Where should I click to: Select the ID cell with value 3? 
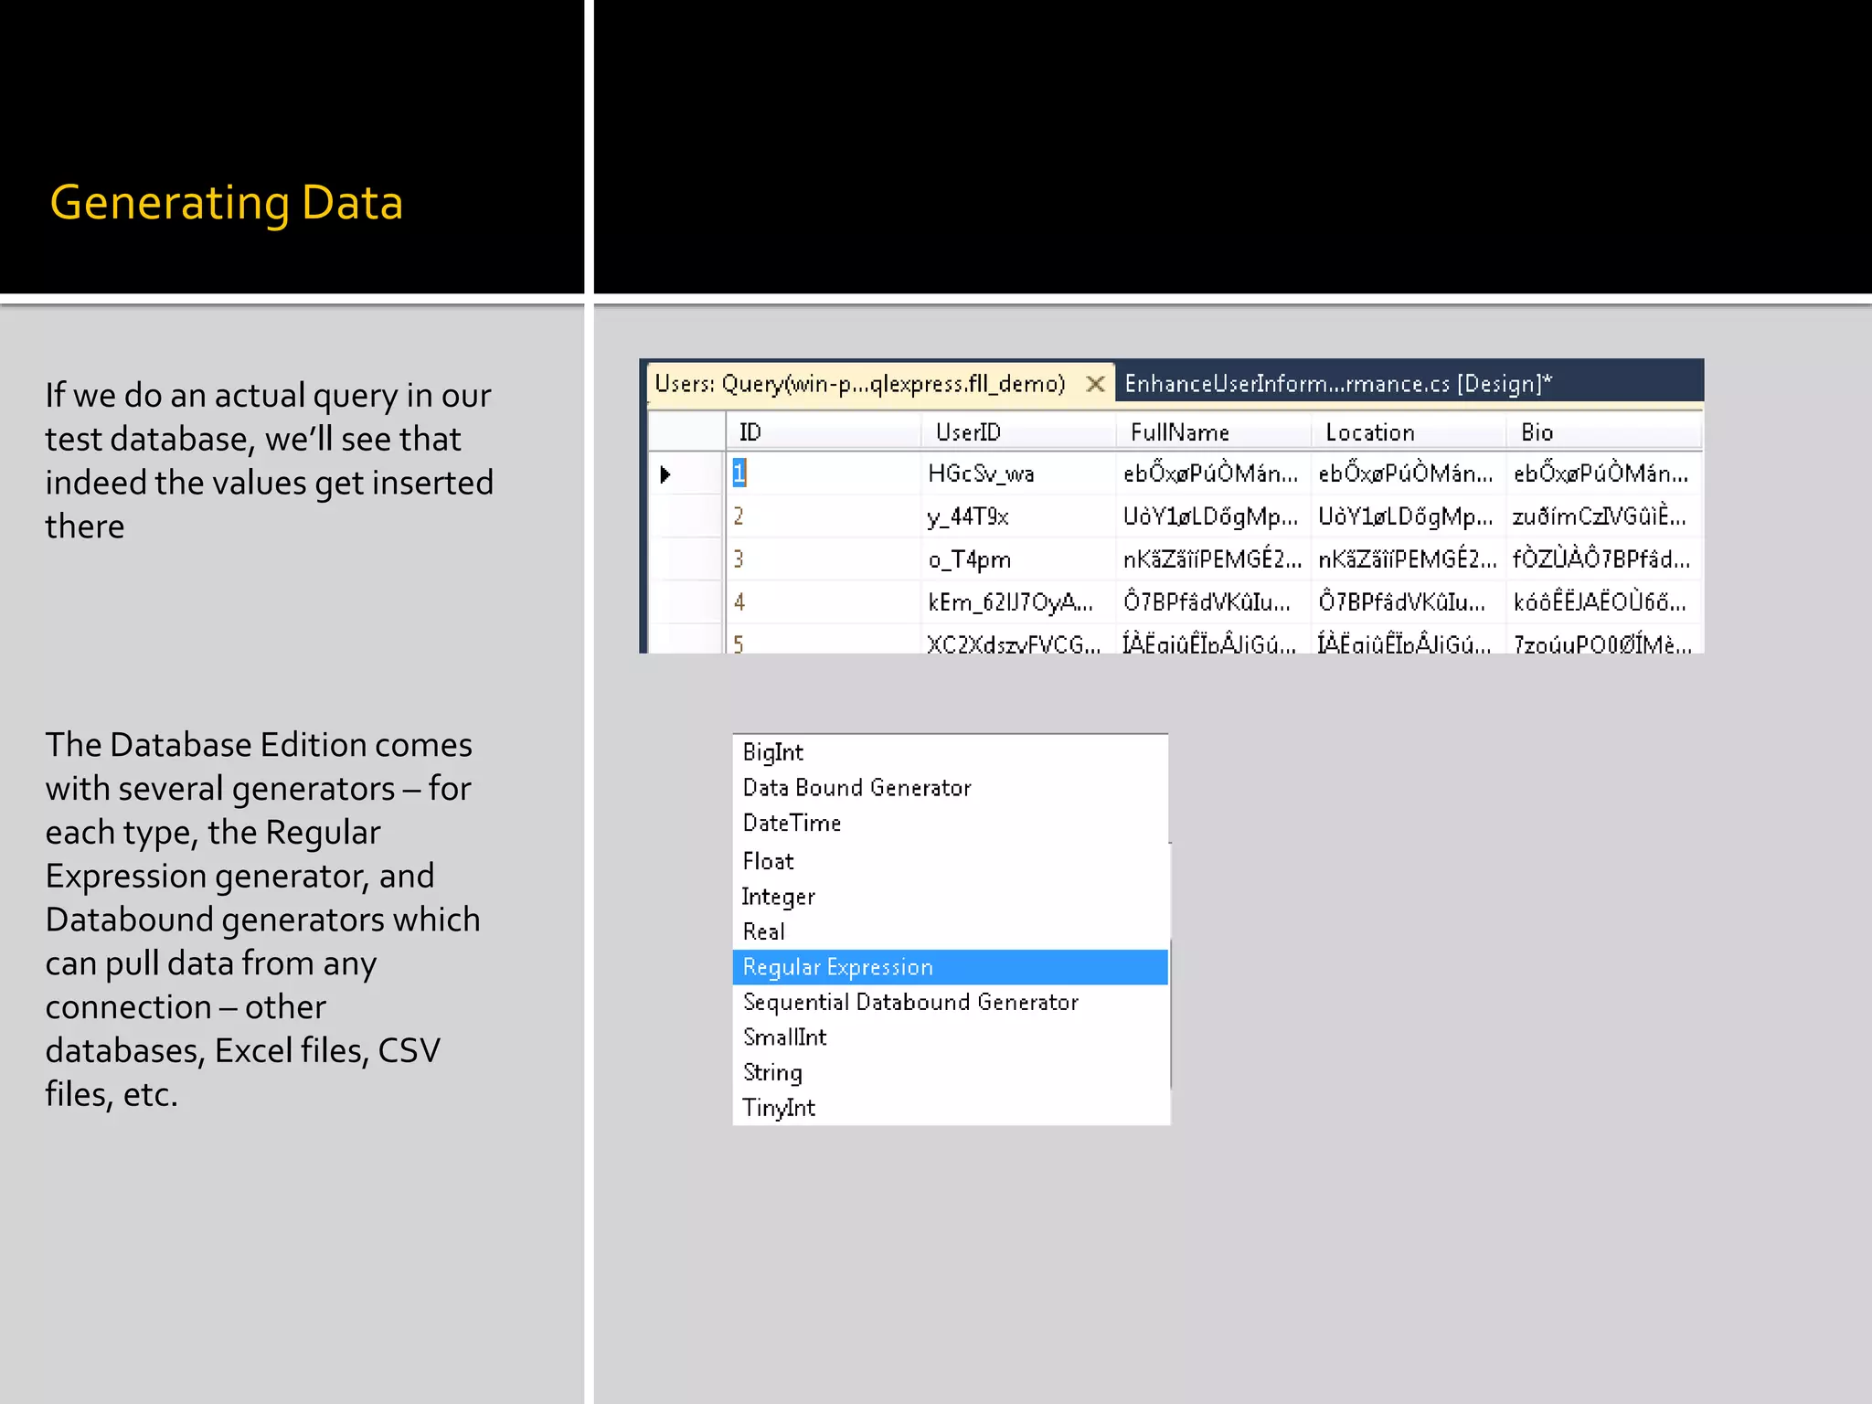824,559
